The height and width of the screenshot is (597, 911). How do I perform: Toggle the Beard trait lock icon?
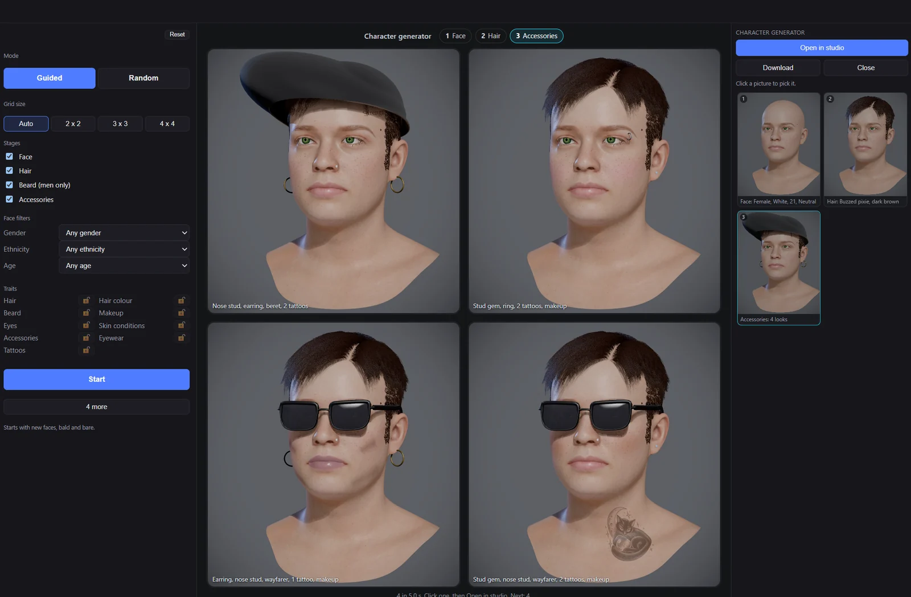click(87, 313)
